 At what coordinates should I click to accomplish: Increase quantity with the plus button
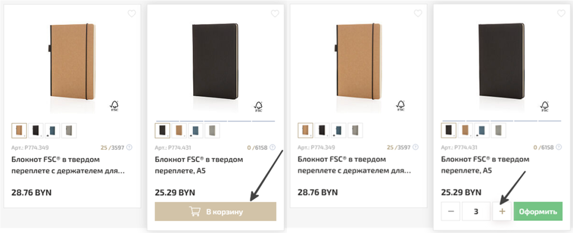click(502, 212)
